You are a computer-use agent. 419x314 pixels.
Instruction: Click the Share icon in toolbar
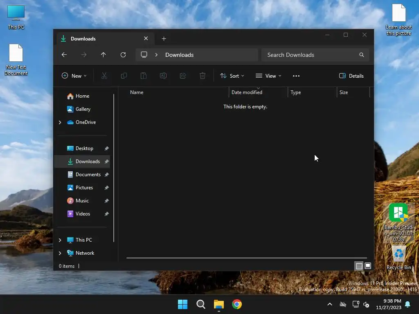point(183,76)
